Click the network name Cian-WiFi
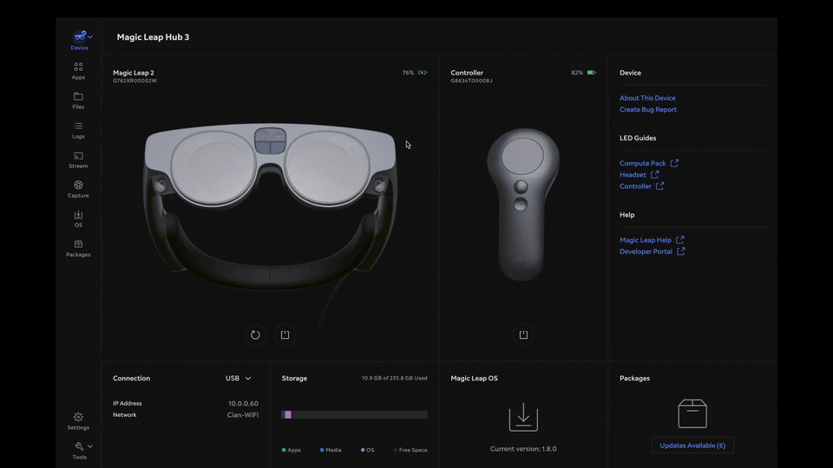833x468 pixels. [243, 415]
